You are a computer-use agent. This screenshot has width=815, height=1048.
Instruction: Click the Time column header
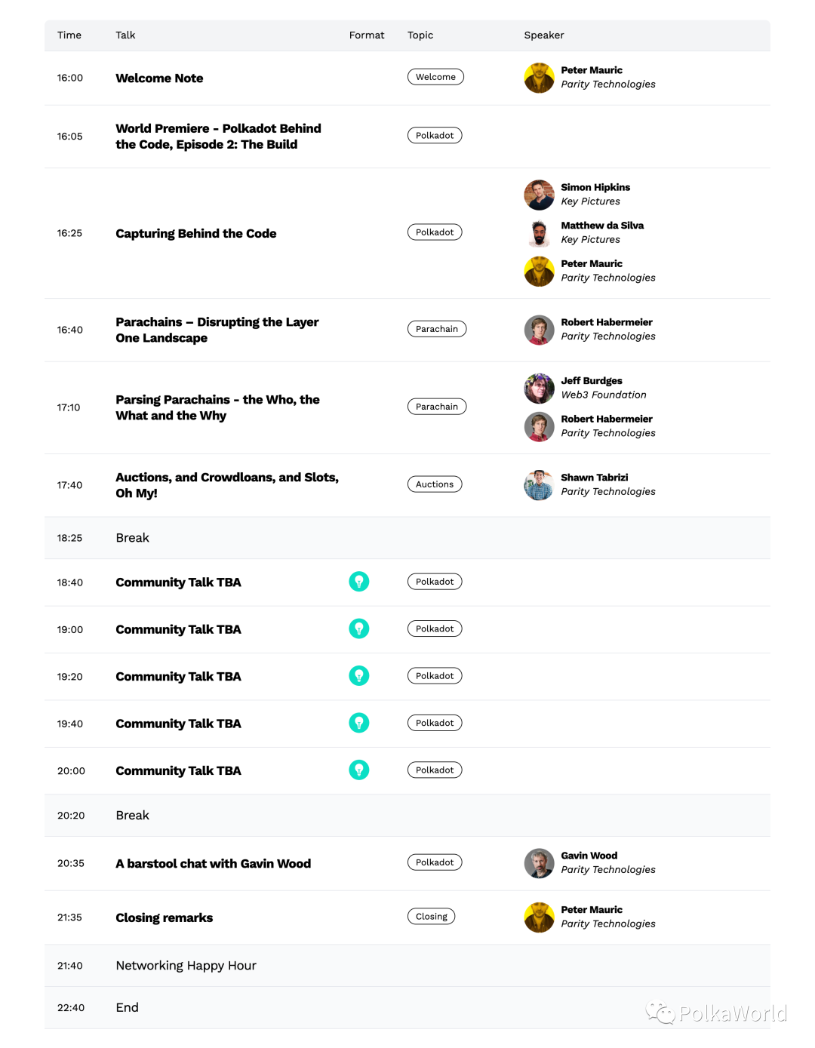coord(69,35)
